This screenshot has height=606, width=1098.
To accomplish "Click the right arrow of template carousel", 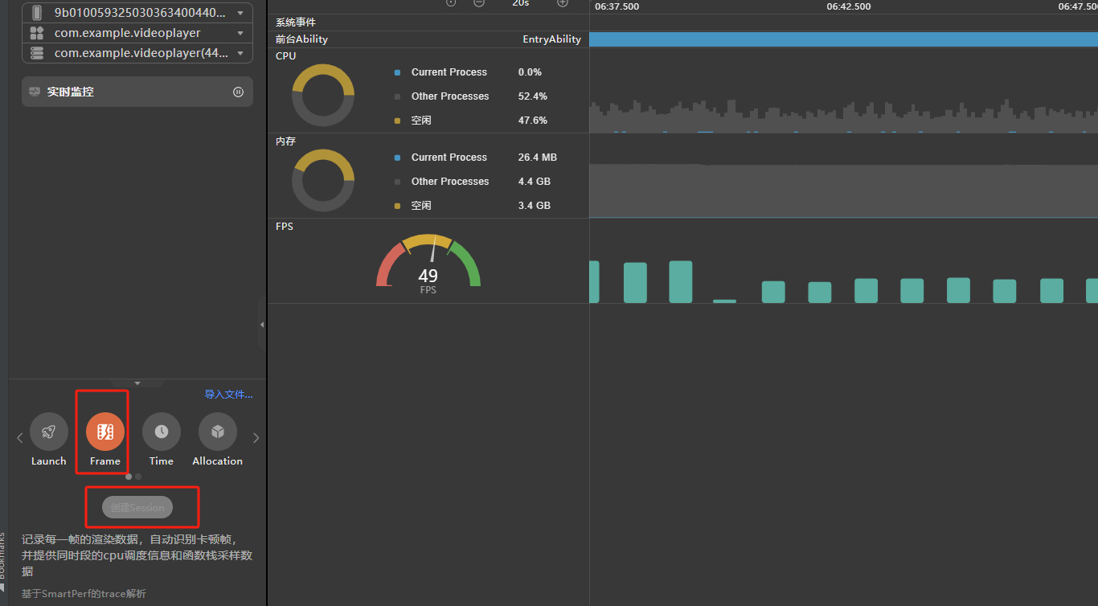I will pyautogui.click(x=256, y=438).
